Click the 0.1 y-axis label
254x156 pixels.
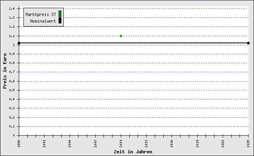[12, 126]
